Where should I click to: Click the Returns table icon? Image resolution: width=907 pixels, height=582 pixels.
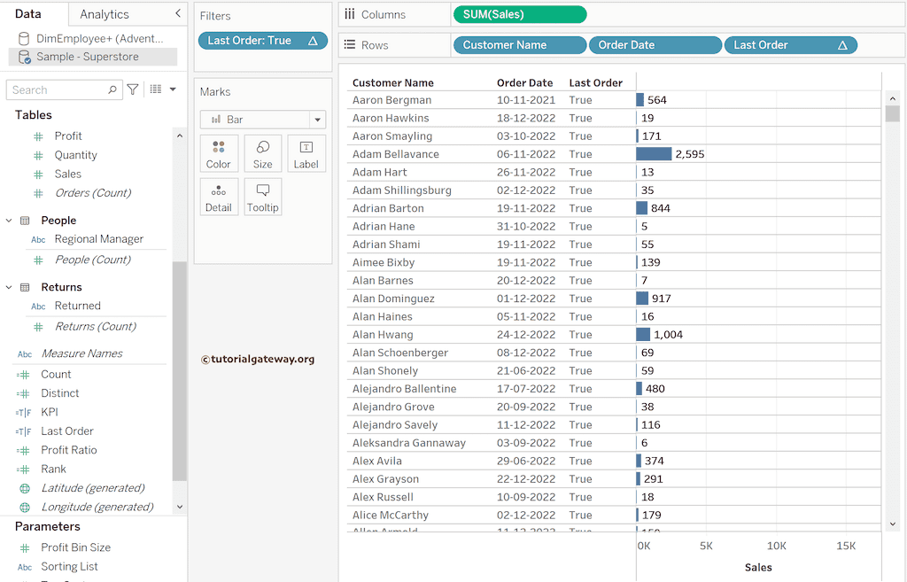(x=25, y=287)
